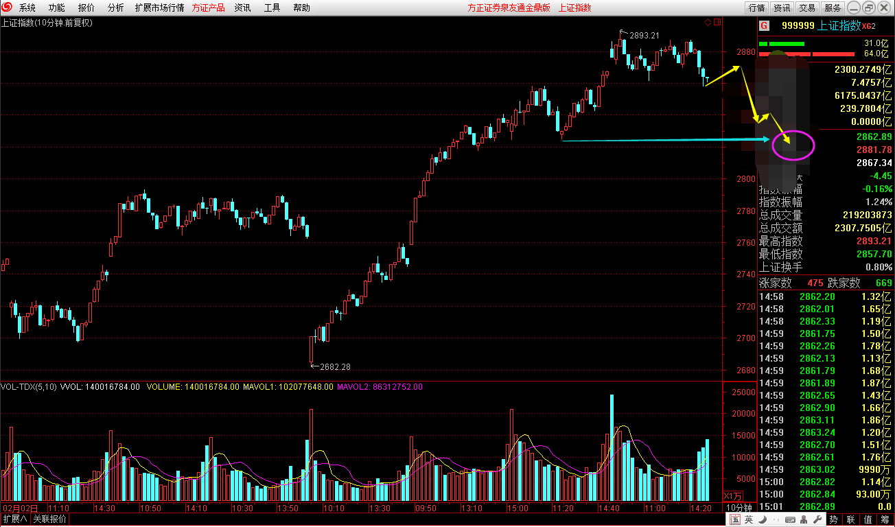Click the tick row priced 2863.24
This screenshot has height=527, width=895.
click(825, 432)
